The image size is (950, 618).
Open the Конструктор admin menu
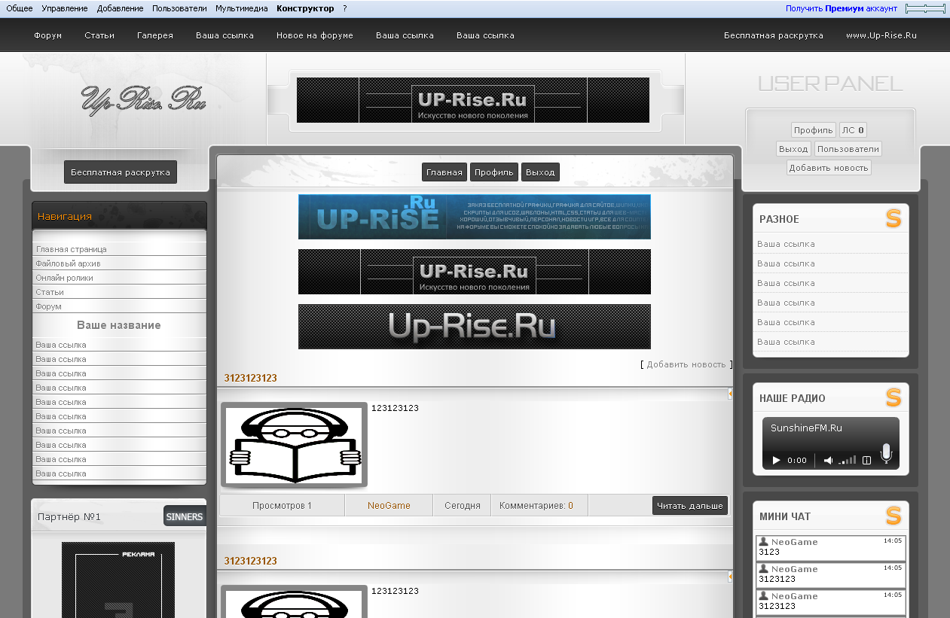pos(305,8)
